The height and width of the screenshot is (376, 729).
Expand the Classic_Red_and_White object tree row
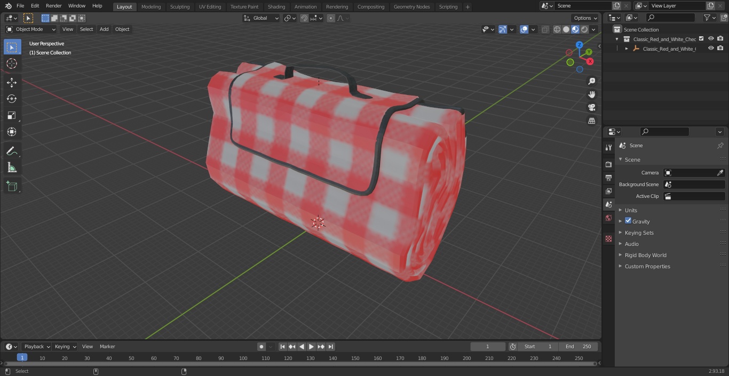tap(627, 49)
